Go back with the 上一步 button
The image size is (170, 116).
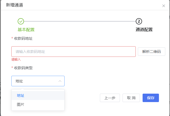pyautogui.click(x=110, y=98)
